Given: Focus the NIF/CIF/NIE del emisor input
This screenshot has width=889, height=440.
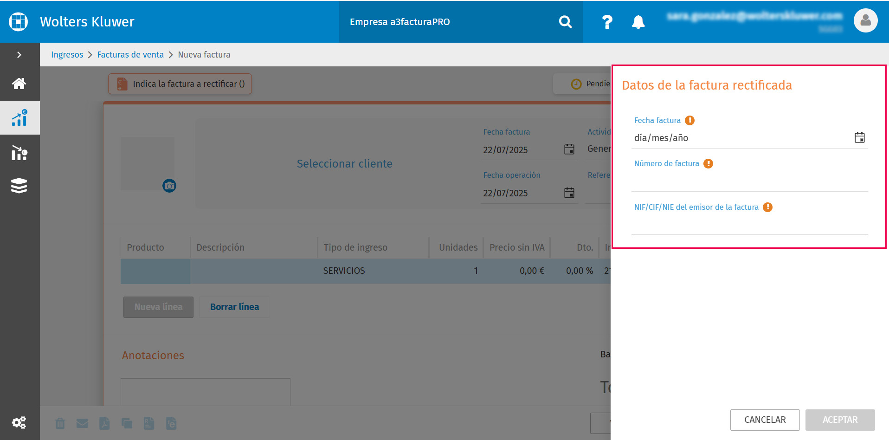Looking at the screenshot, I should click(750, 225).
